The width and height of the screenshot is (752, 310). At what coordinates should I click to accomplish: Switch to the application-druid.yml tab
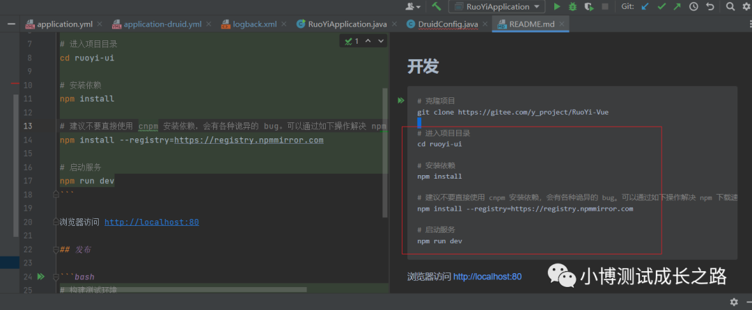[162, 24]
